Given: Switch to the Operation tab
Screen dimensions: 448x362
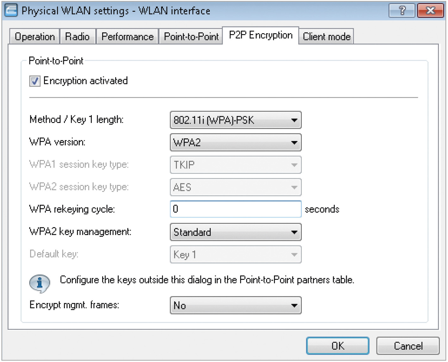Looking at the screenshot, I should (x=35, y=37).
